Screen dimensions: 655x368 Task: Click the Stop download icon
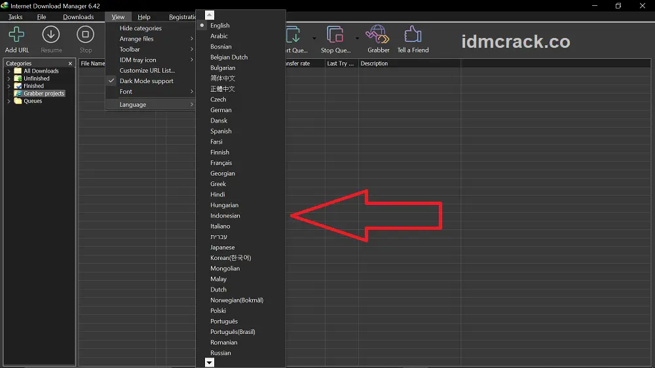point(85,35)
